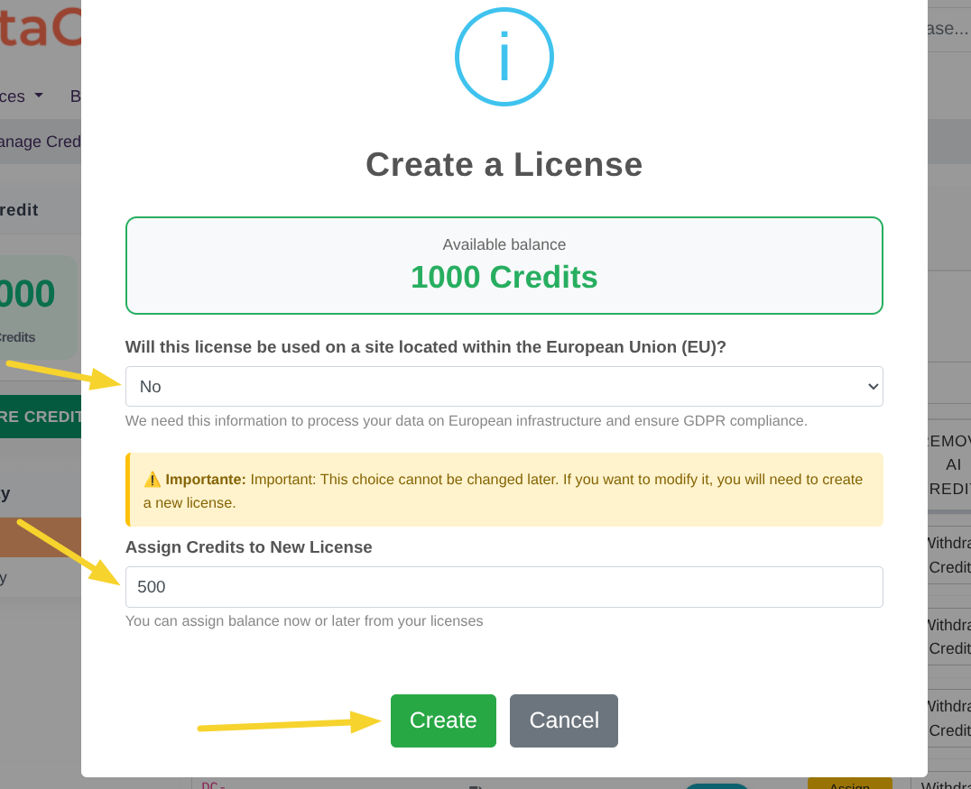
Task: Click the Assign Credits input showing 500
Action: point(504,586)
